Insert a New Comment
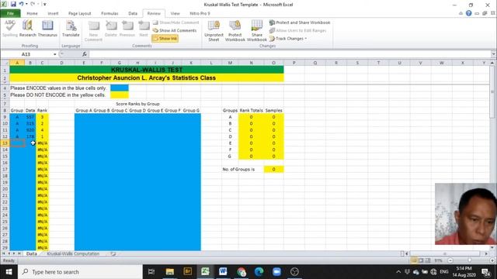The width and height of the screenshot is (497, 279). point(93,31)
